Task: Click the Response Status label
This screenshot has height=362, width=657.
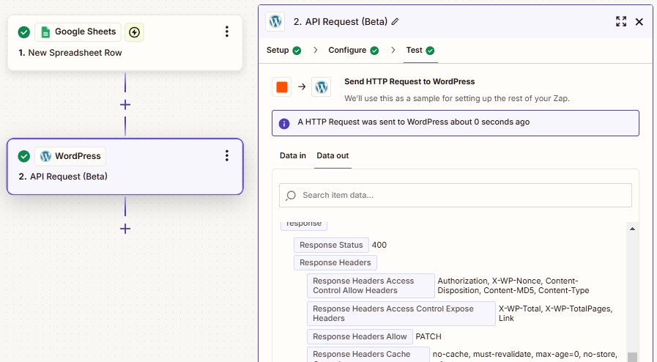Action: tap(331, 245)
